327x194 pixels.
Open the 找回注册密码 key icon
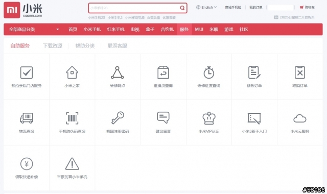[118, 118]
